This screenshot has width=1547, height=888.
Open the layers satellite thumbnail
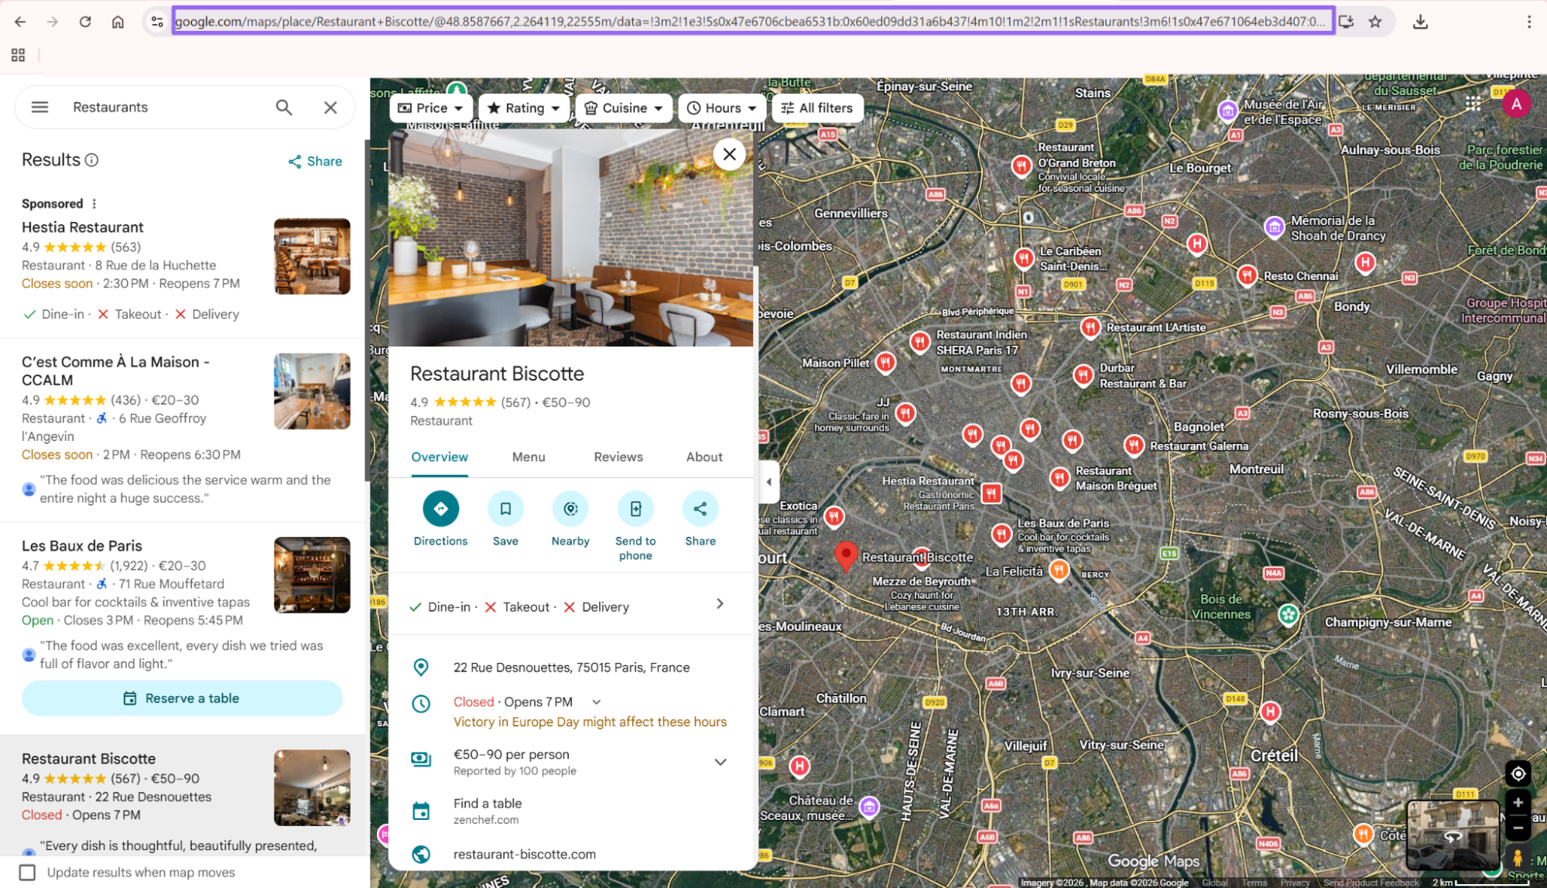(1453, 835)
